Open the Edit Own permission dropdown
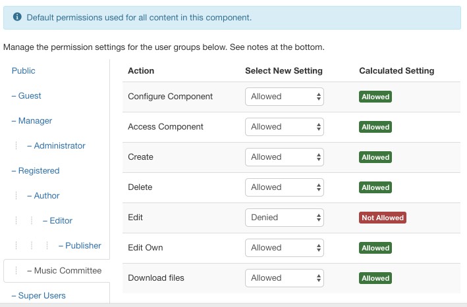The image size is (467, 307). click(285, 248)
